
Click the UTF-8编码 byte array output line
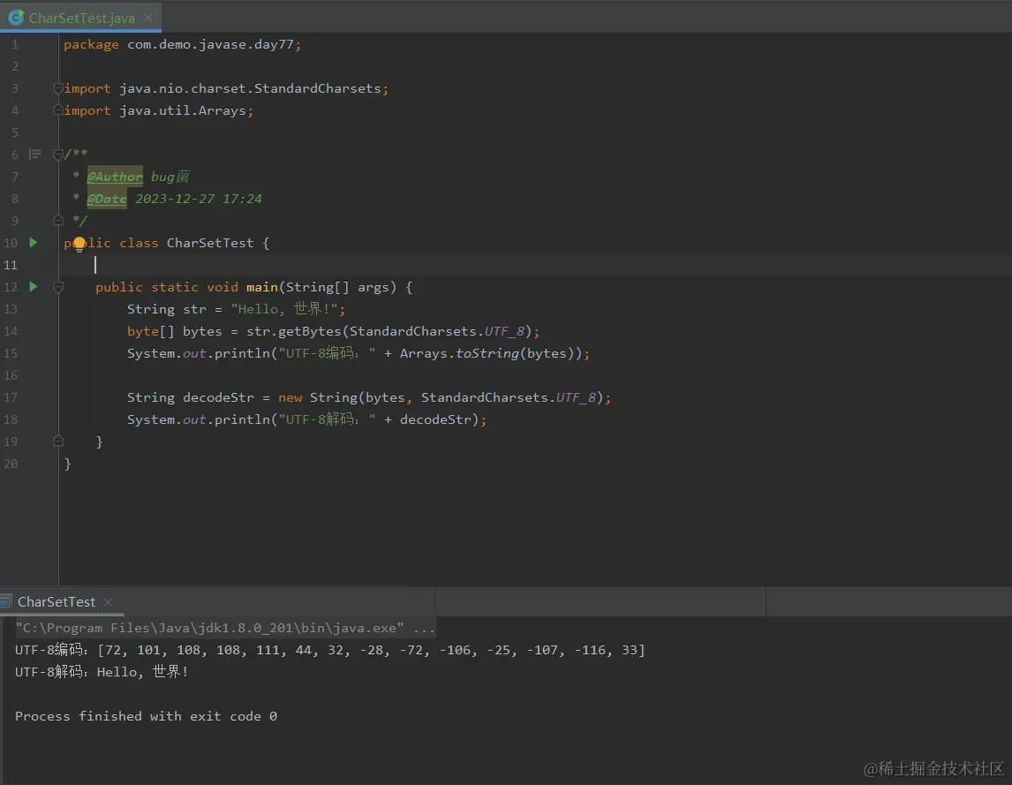tap(329, 650)
